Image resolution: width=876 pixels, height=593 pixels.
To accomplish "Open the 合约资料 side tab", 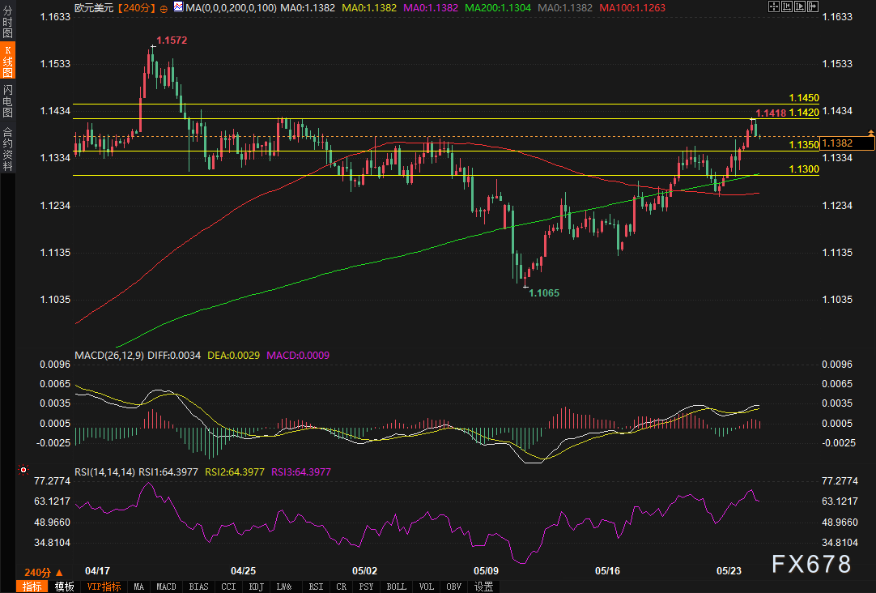I will pos(7,148).
